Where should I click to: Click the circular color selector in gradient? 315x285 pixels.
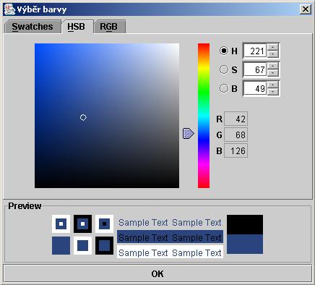[x=83, y=117]
